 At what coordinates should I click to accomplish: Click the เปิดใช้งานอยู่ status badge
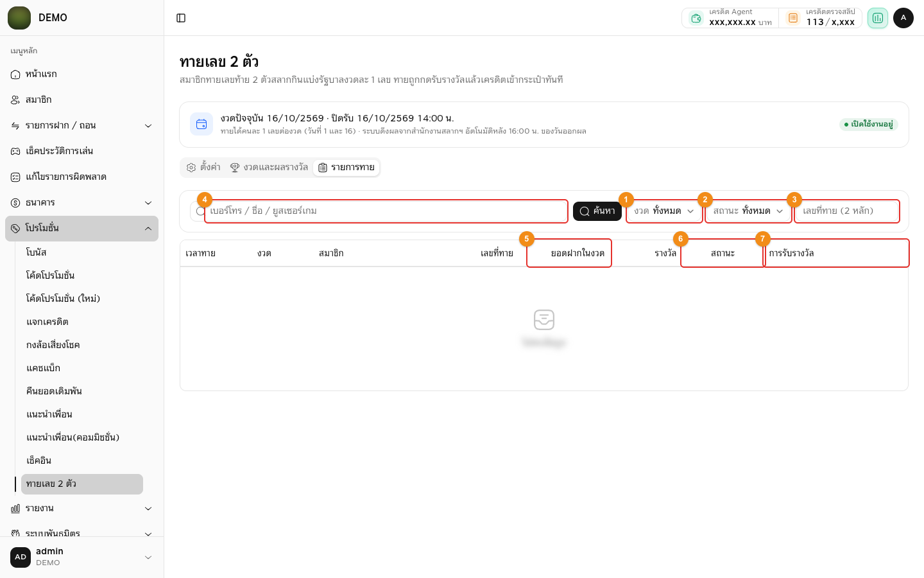(x=869, y=125)
